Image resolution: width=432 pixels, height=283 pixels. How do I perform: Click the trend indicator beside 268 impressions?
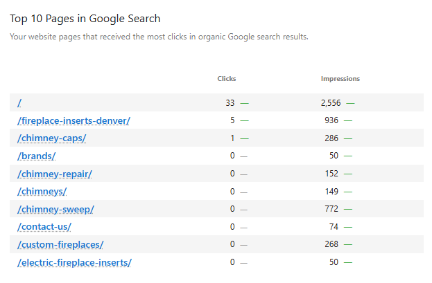click(x=348, y=244)
